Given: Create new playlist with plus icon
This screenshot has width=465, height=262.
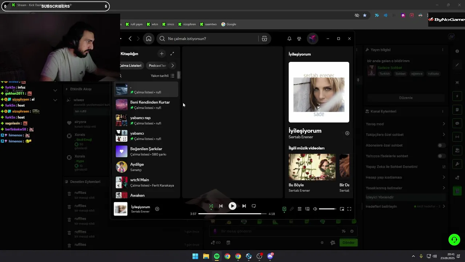Looking at the screenshot, I should [162, 53].
